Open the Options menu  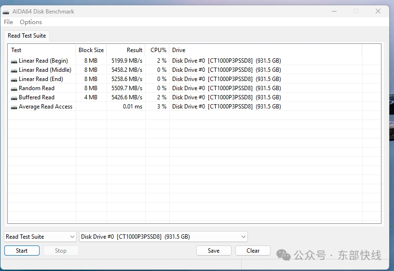point(31,22)
